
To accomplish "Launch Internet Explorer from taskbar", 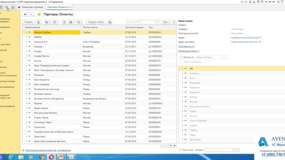I will tap(11, 157).
